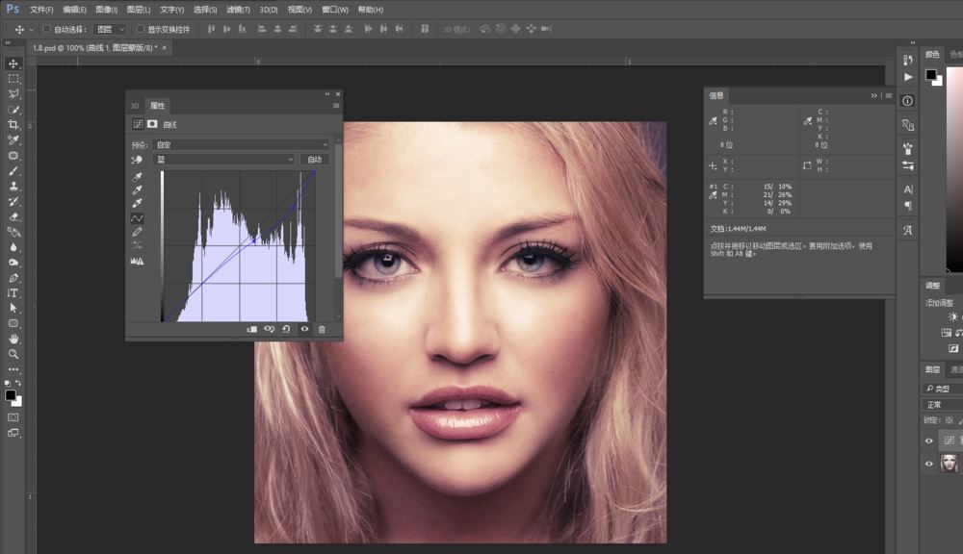Viewport: 963px width, 554px height.
Task: Select the Rectangular Marquee tool
Action: point(13,79)
